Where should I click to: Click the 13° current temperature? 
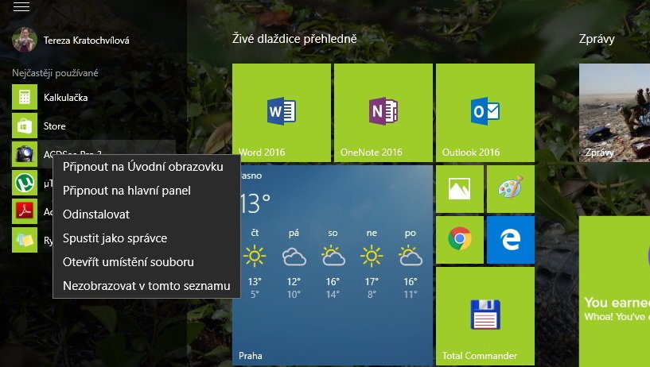(x=255, y=204)
